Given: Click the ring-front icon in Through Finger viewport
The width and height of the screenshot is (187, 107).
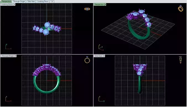Looking at the screenshot, I should tap(87, 60).
